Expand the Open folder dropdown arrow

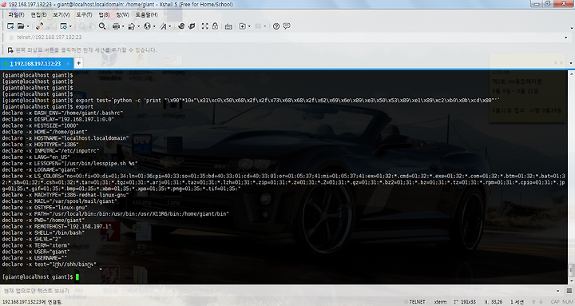tap(28, 26)
